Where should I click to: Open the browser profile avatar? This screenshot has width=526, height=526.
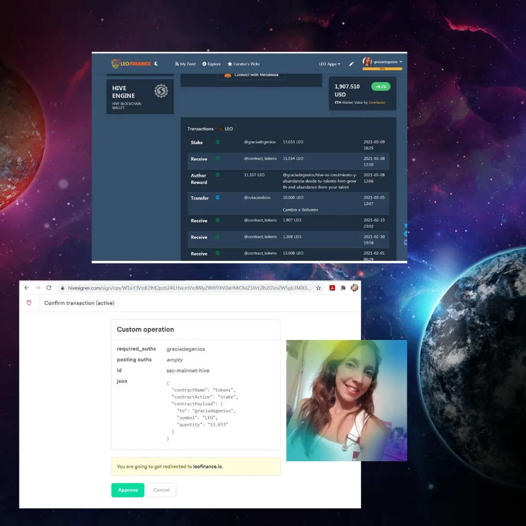(x=354, y=288)
